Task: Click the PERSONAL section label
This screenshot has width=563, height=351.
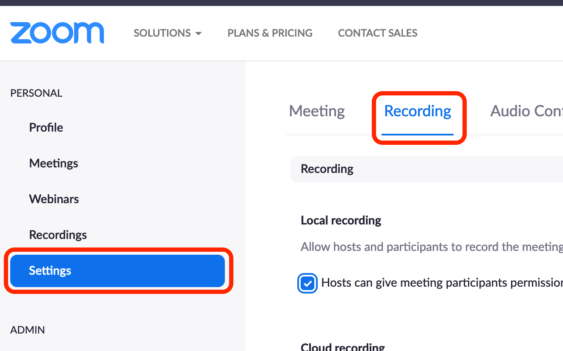Action: coord(36,93)
